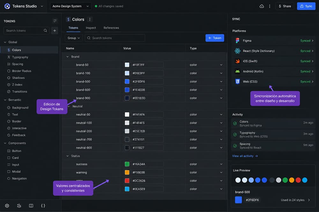Open the Group dropdown
The height and width of the screenshot is (212, 319).
tap(74, 38)
